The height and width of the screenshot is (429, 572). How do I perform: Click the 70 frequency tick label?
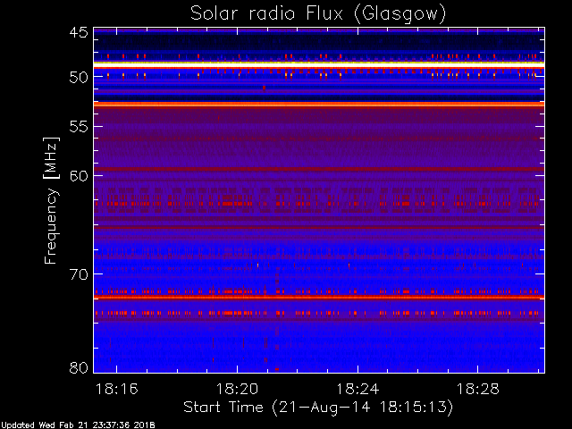[x=79, y=274]
